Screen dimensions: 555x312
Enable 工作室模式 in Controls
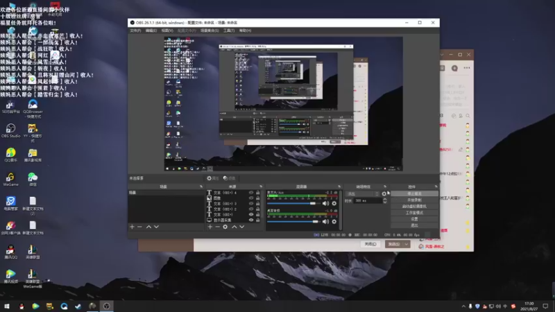(x=414, y=213)
